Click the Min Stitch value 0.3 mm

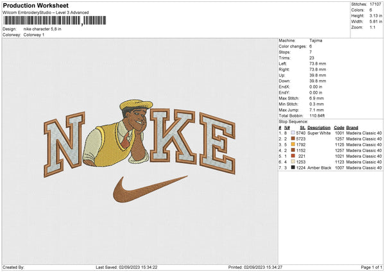pyautogui.click(x=316, y=104)
